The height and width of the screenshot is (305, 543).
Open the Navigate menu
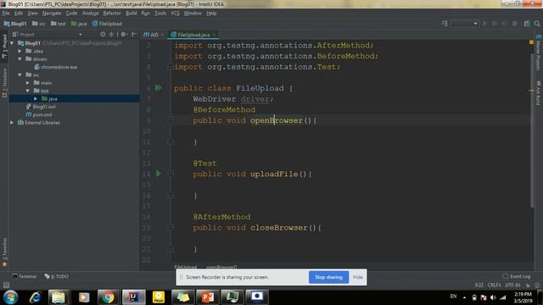coord(52,14)
